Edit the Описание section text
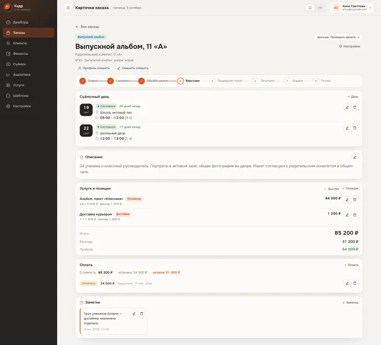 pyautogui.click(x=355, y=157)
